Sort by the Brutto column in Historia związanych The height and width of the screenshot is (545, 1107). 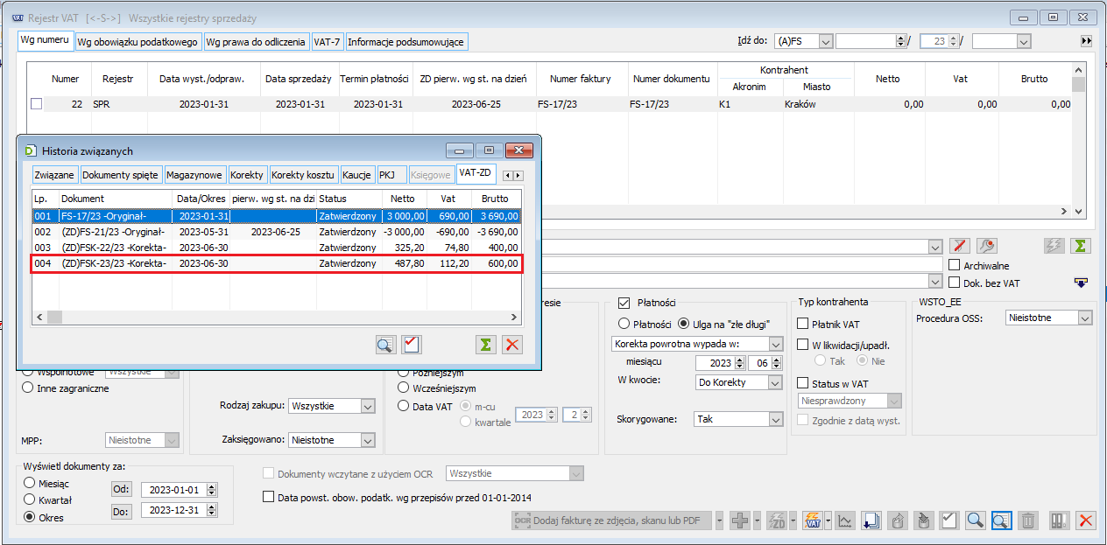[x=495, y=199]
